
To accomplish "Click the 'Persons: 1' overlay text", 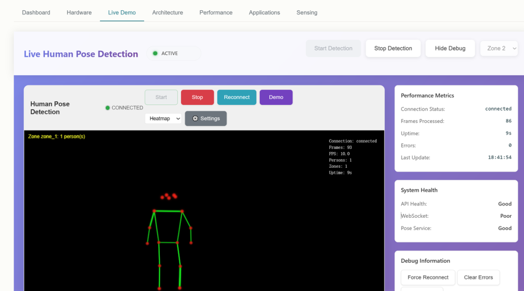I will pos(340,160).
